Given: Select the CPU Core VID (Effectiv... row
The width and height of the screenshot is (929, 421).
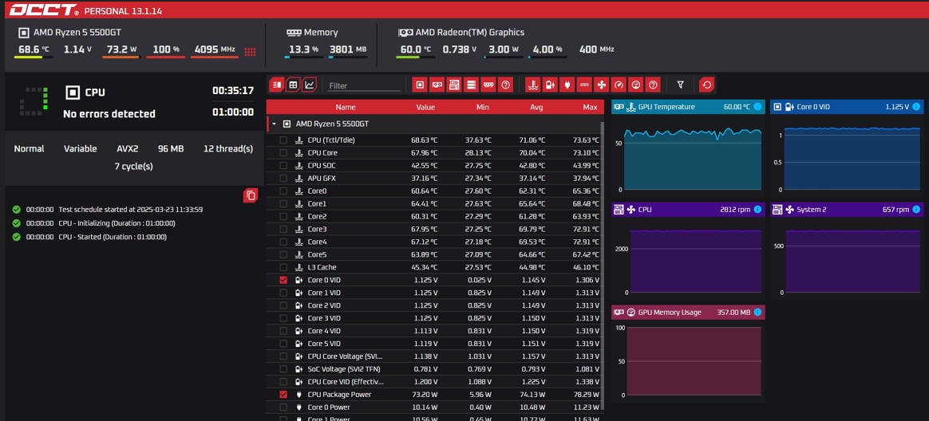Looking at the screenshot, I should (434, 382).
